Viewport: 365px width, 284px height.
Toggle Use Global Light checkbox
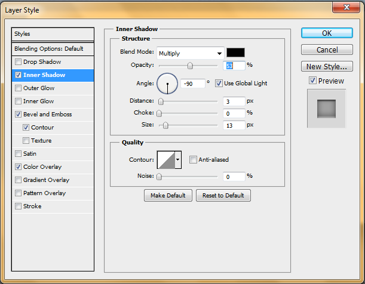pos(219,83)
